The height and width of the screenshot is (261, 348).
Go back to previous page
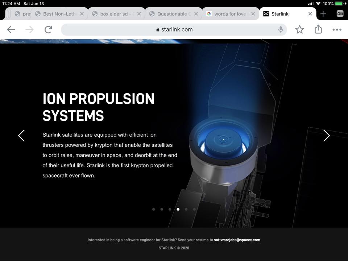(11, 29)
